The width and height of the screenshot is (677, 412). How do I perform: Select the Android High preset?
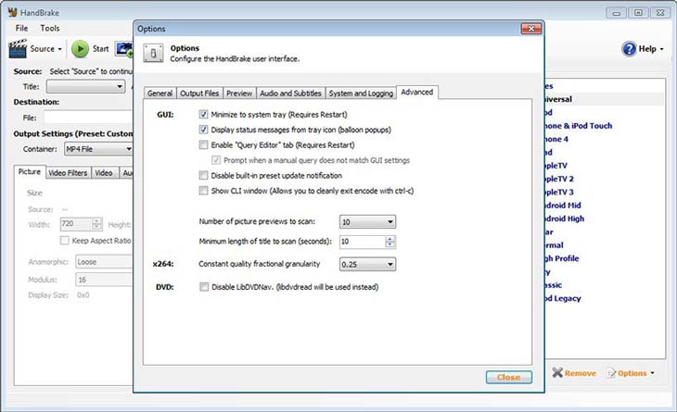tap(564, 218)
